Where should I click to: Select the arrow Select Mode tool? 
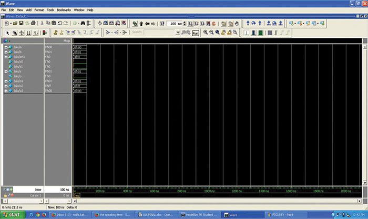(x=7, y=33)
